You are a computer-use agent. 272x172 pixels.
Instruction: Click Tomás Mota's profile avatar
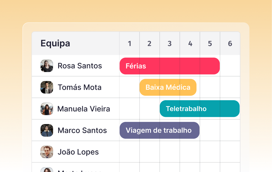(x=47, y=87)
